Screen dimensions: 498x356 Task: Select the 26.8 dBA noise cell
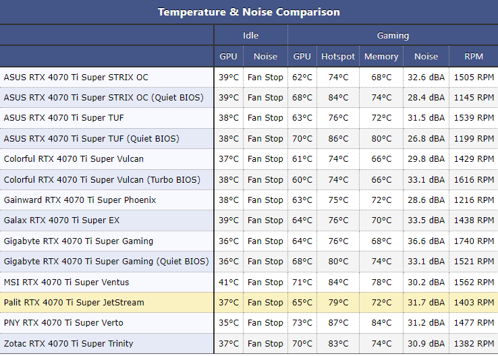[426, 139]
